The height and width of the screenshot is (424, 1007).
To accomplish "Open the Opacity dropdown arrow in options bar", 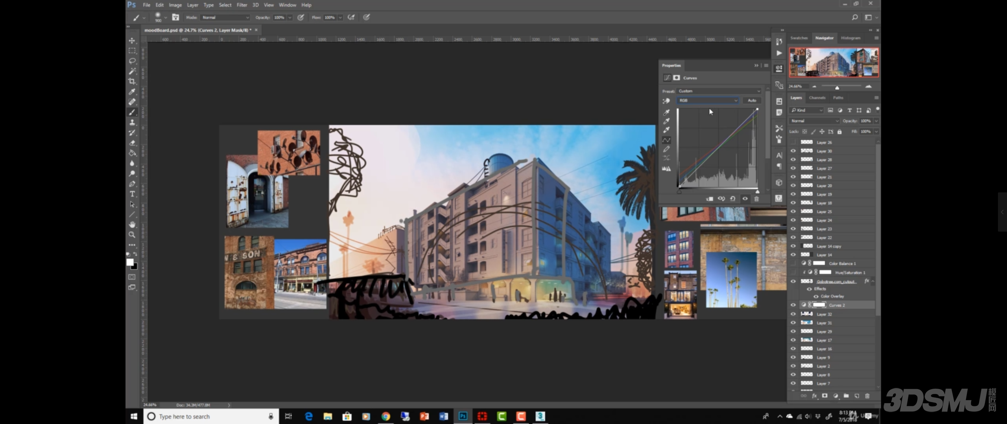I will point(290,17).
